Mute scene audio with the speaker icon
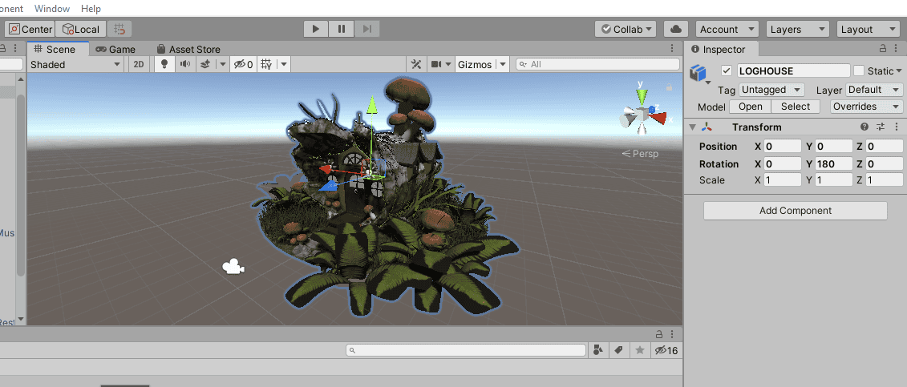907x387 pixels. pos(185,64)
